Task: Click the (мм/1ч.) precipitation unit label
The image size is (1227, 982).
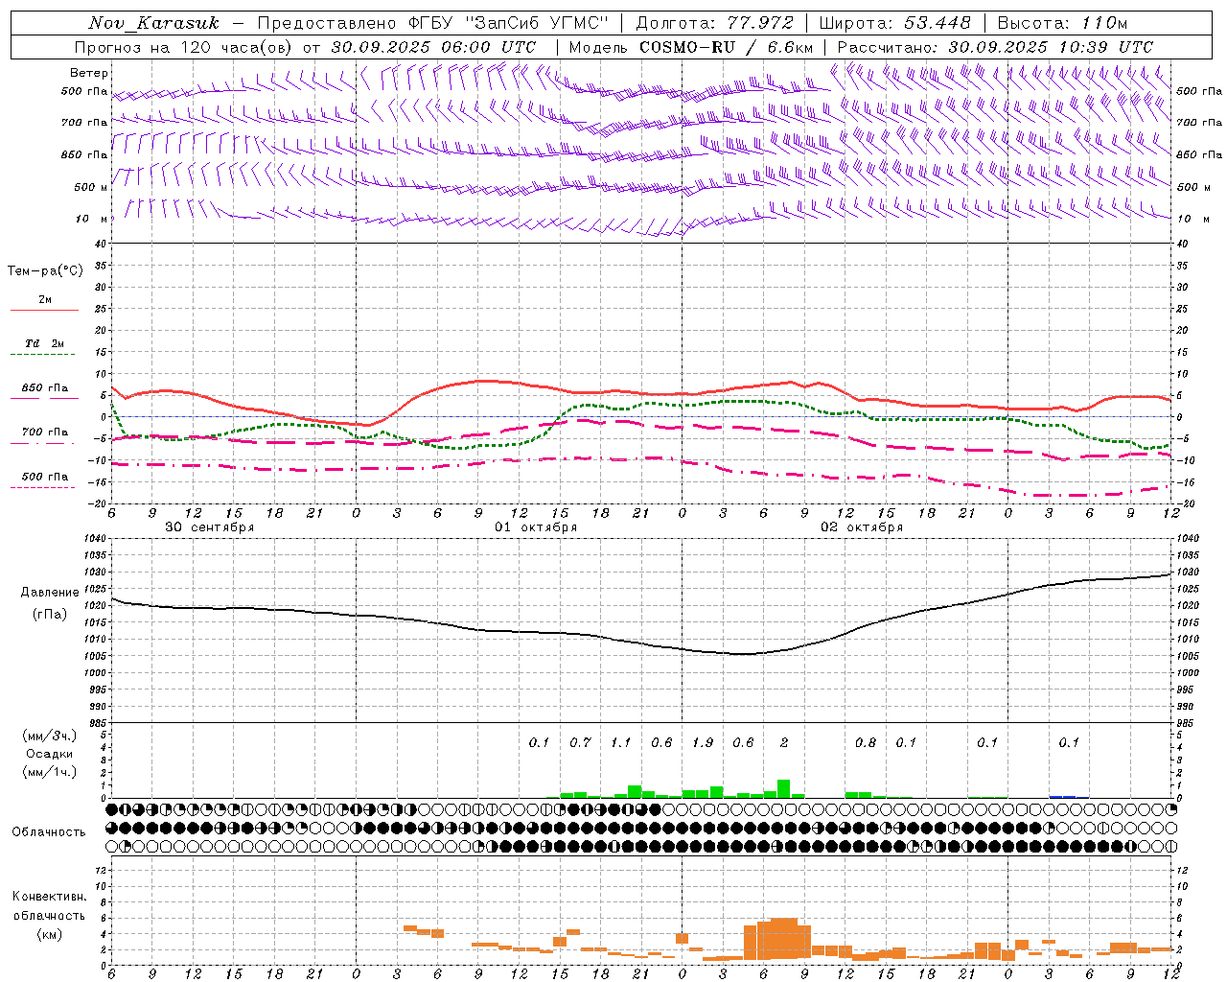Action: point(50,772)
